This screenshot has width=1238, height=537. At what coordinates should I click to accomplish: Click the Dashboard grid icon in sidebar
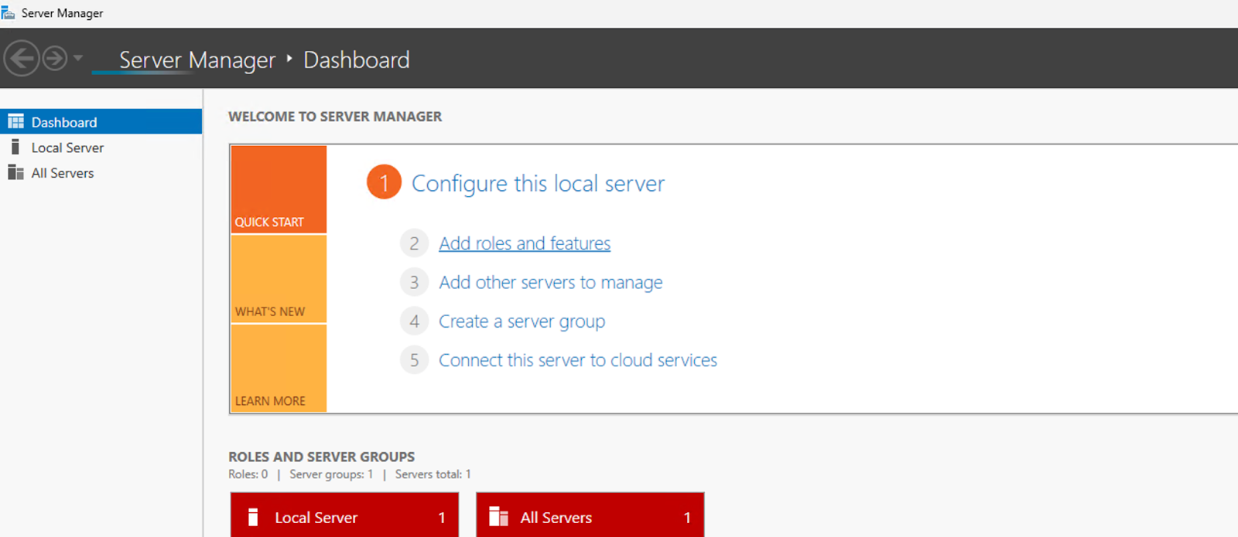[x=15, y=122]
